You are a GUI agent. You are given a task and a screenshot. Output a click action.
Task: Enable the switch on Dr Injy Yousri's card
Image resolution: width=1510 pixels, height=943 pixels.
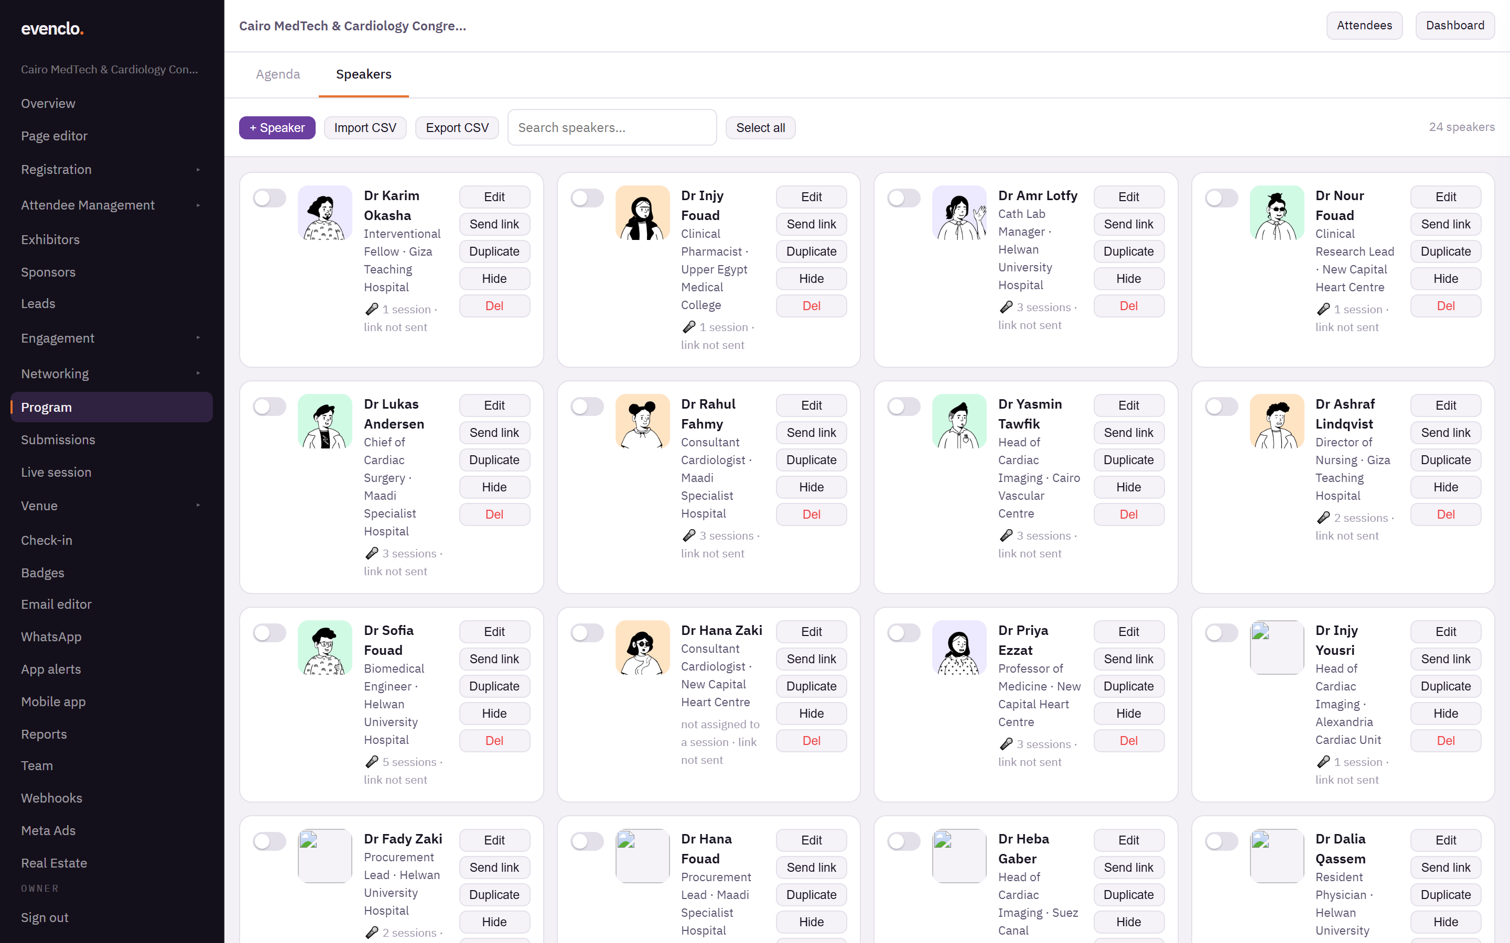[1222, 633]
